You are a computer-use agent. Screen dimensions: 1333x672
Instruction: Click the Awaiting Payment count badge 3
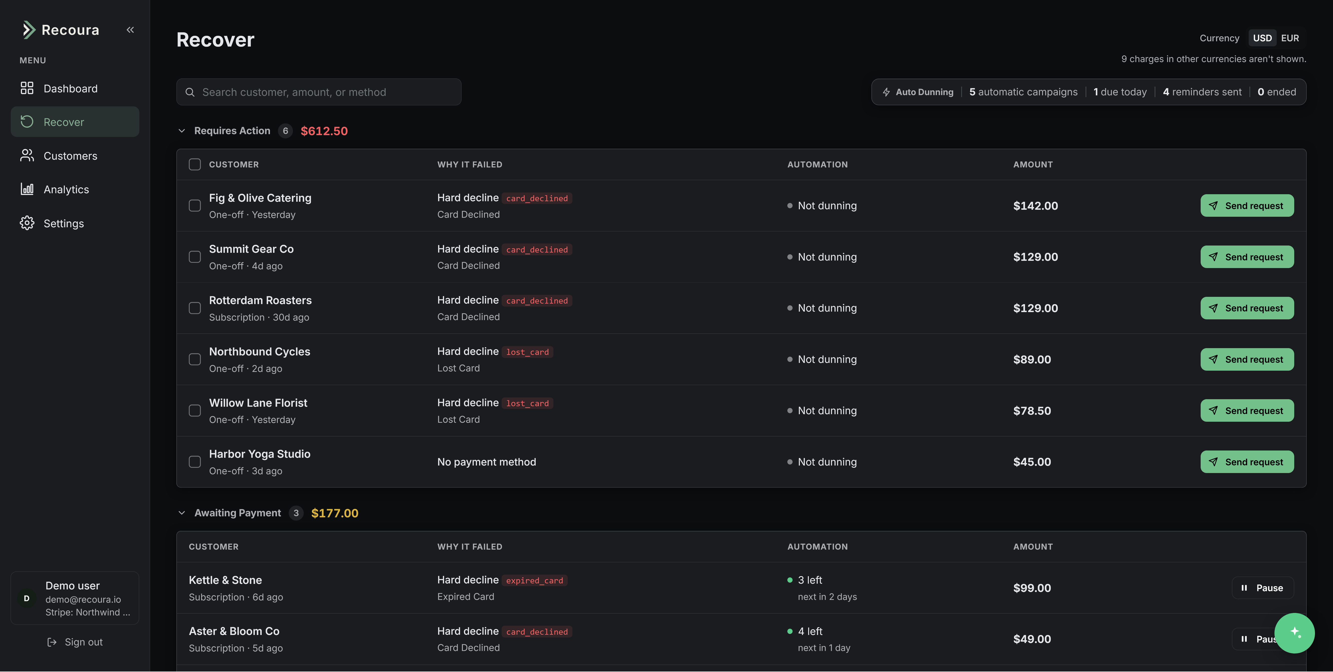click(x=296, y=513)
